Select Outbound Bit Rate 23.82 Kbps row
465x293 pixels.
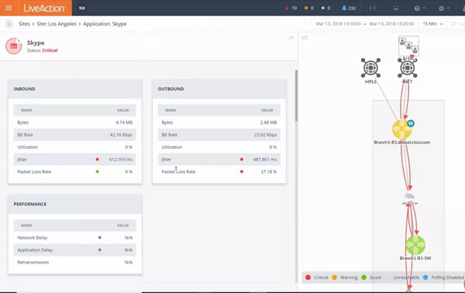coord(219,135)
